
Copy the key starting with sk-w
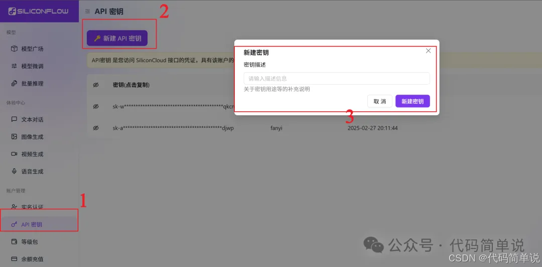174,107
